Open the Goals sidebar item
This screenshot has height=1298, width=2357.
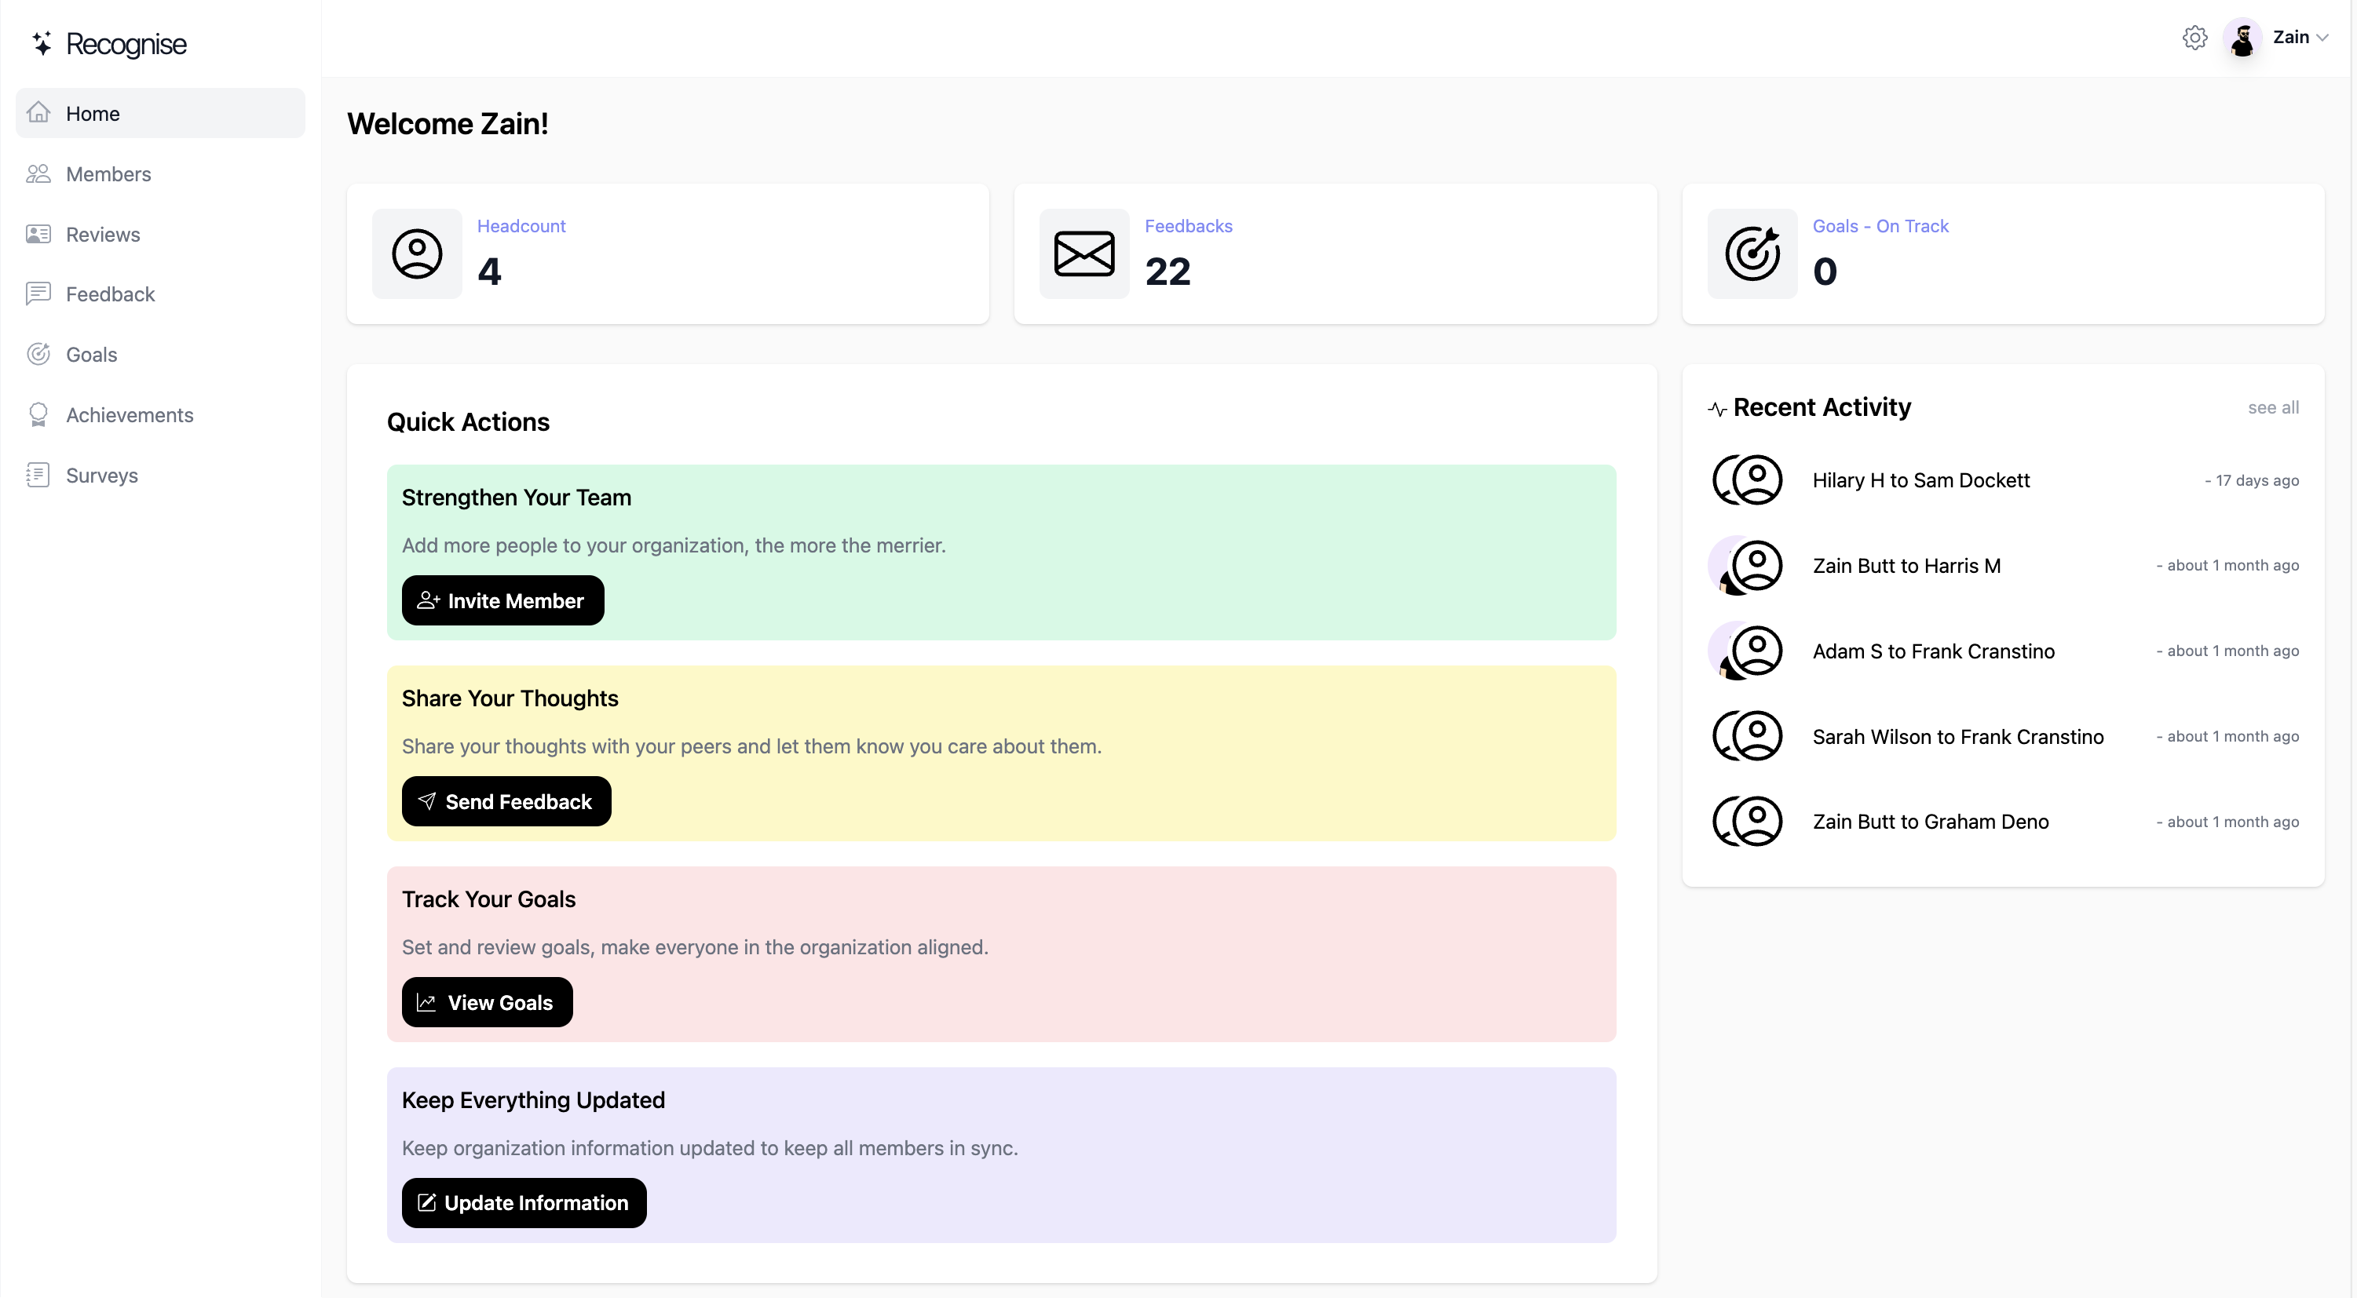[x=160, y=354]
